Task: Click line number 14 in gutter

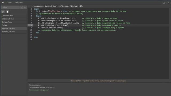Action: pyautogui.click(x=31, y=39)
